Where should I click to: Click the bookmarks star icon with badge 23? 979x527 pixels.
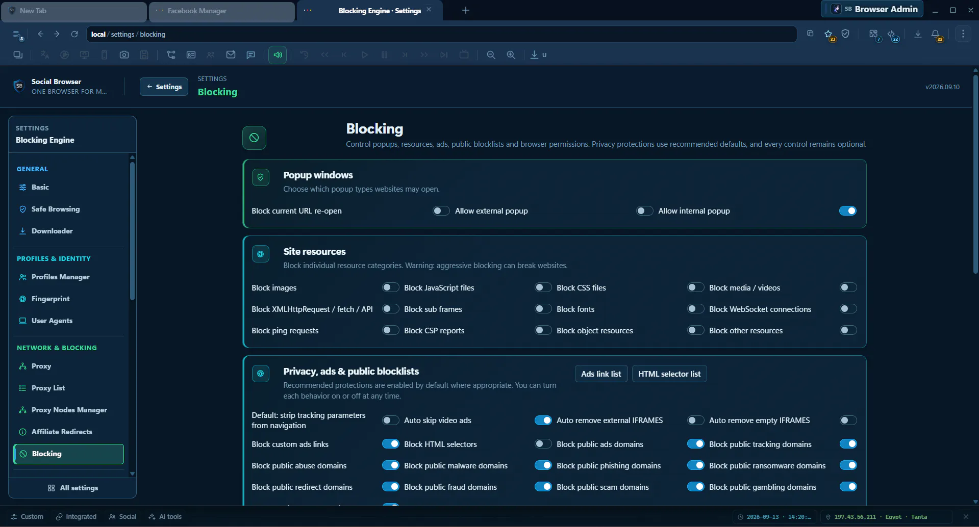[829, 34]
